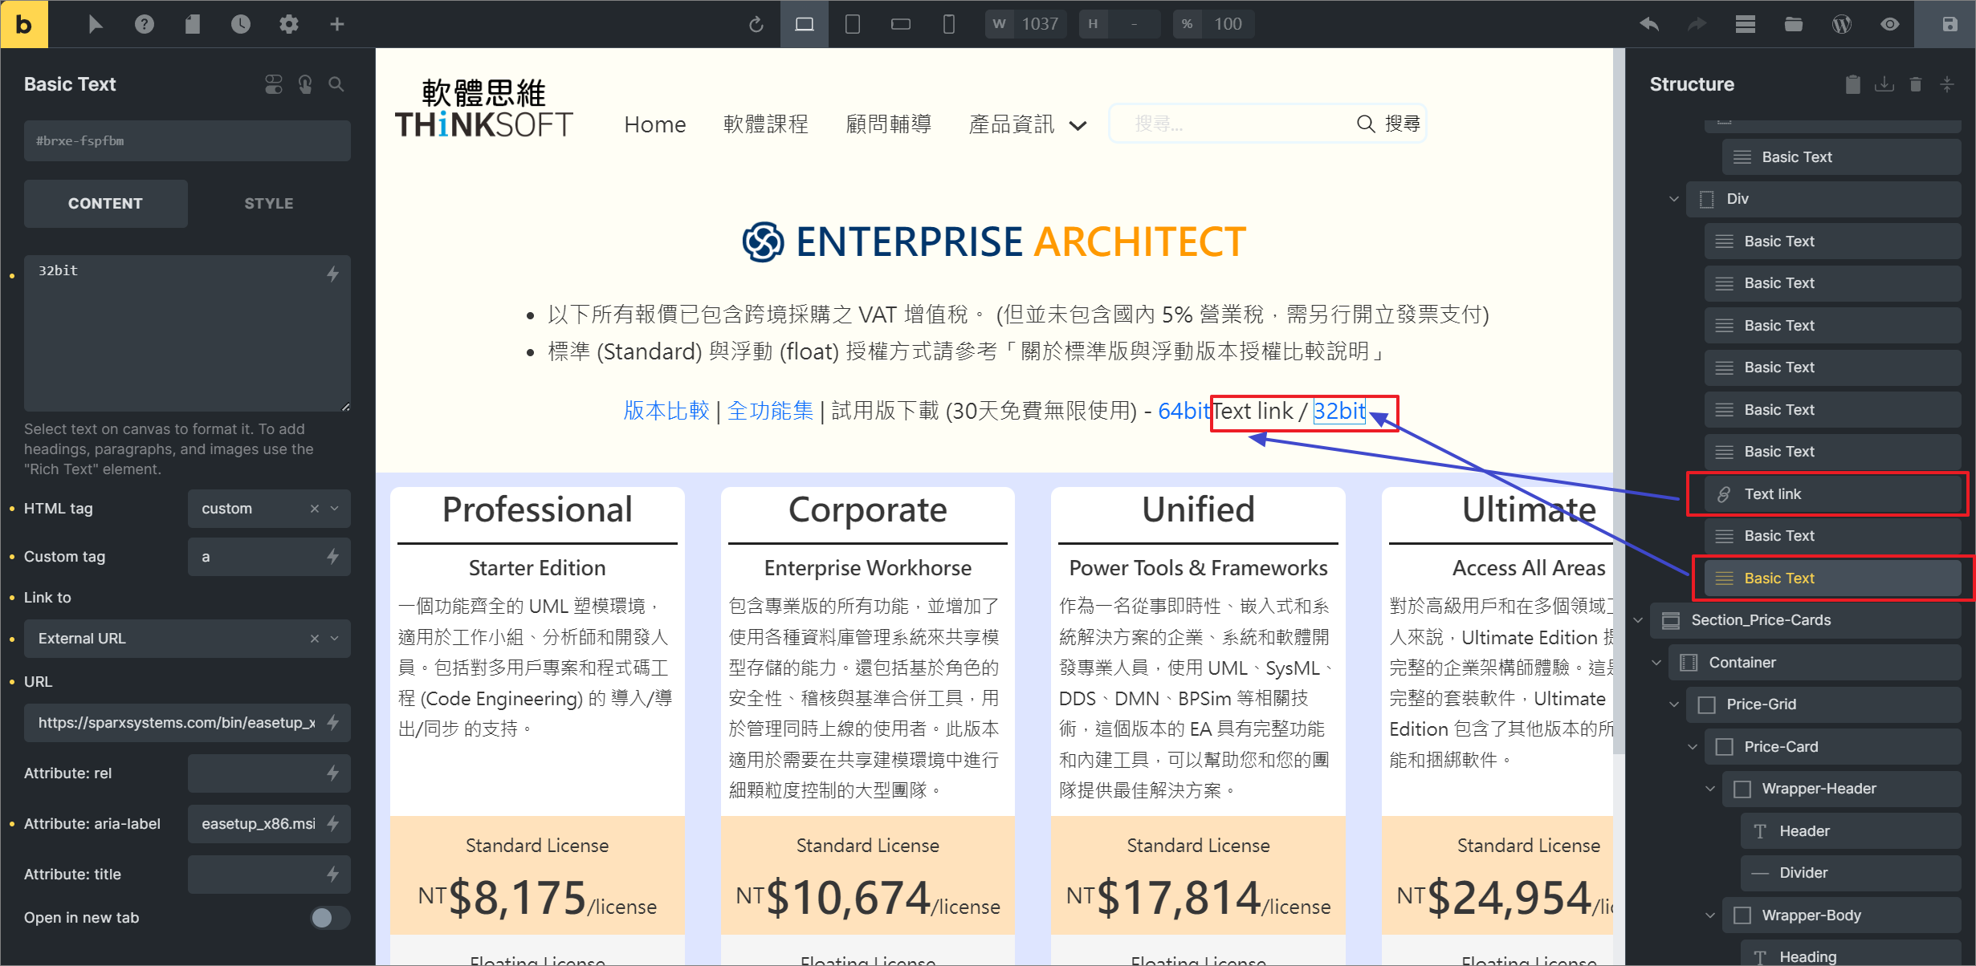Click the dynamic data bolt in Custom tag field

pyautogui.click(x=333, y=557)
